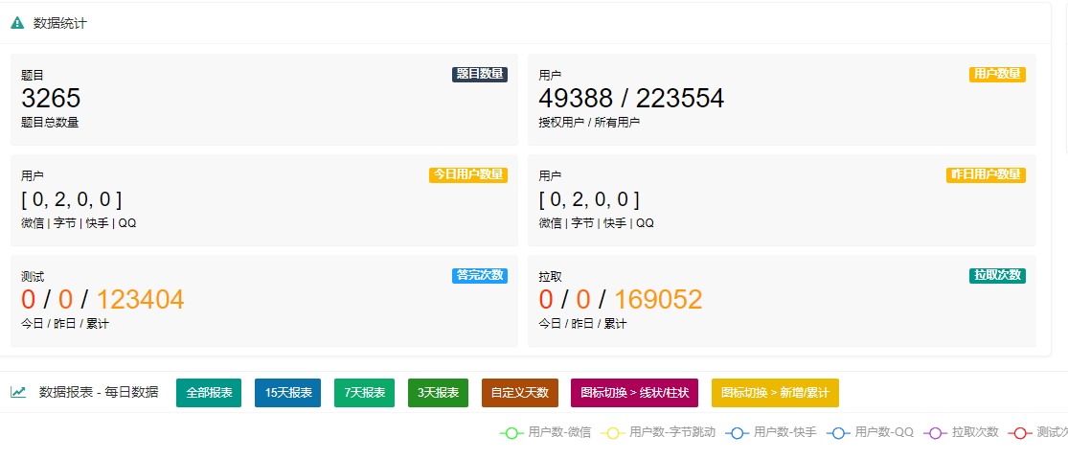The image size is (1068, 460).
Task: Toggle the 用户数-微信 legend series
Action: tap(546, 433)
